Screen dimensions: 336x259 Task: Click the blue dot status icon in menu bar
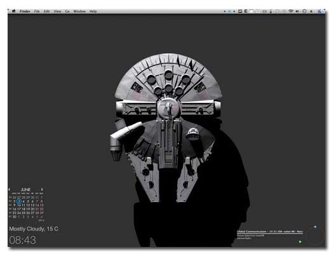pos(229,11)
